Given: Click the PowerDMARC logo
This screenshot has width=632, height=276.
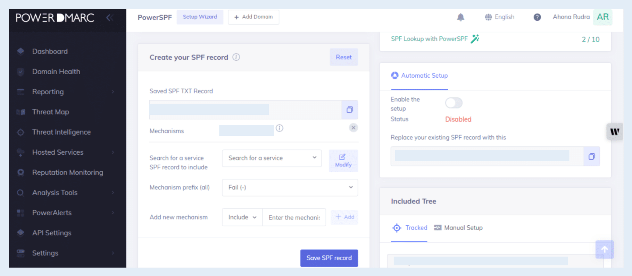Looking at the screenshot, I should click(x=55, y=18).
